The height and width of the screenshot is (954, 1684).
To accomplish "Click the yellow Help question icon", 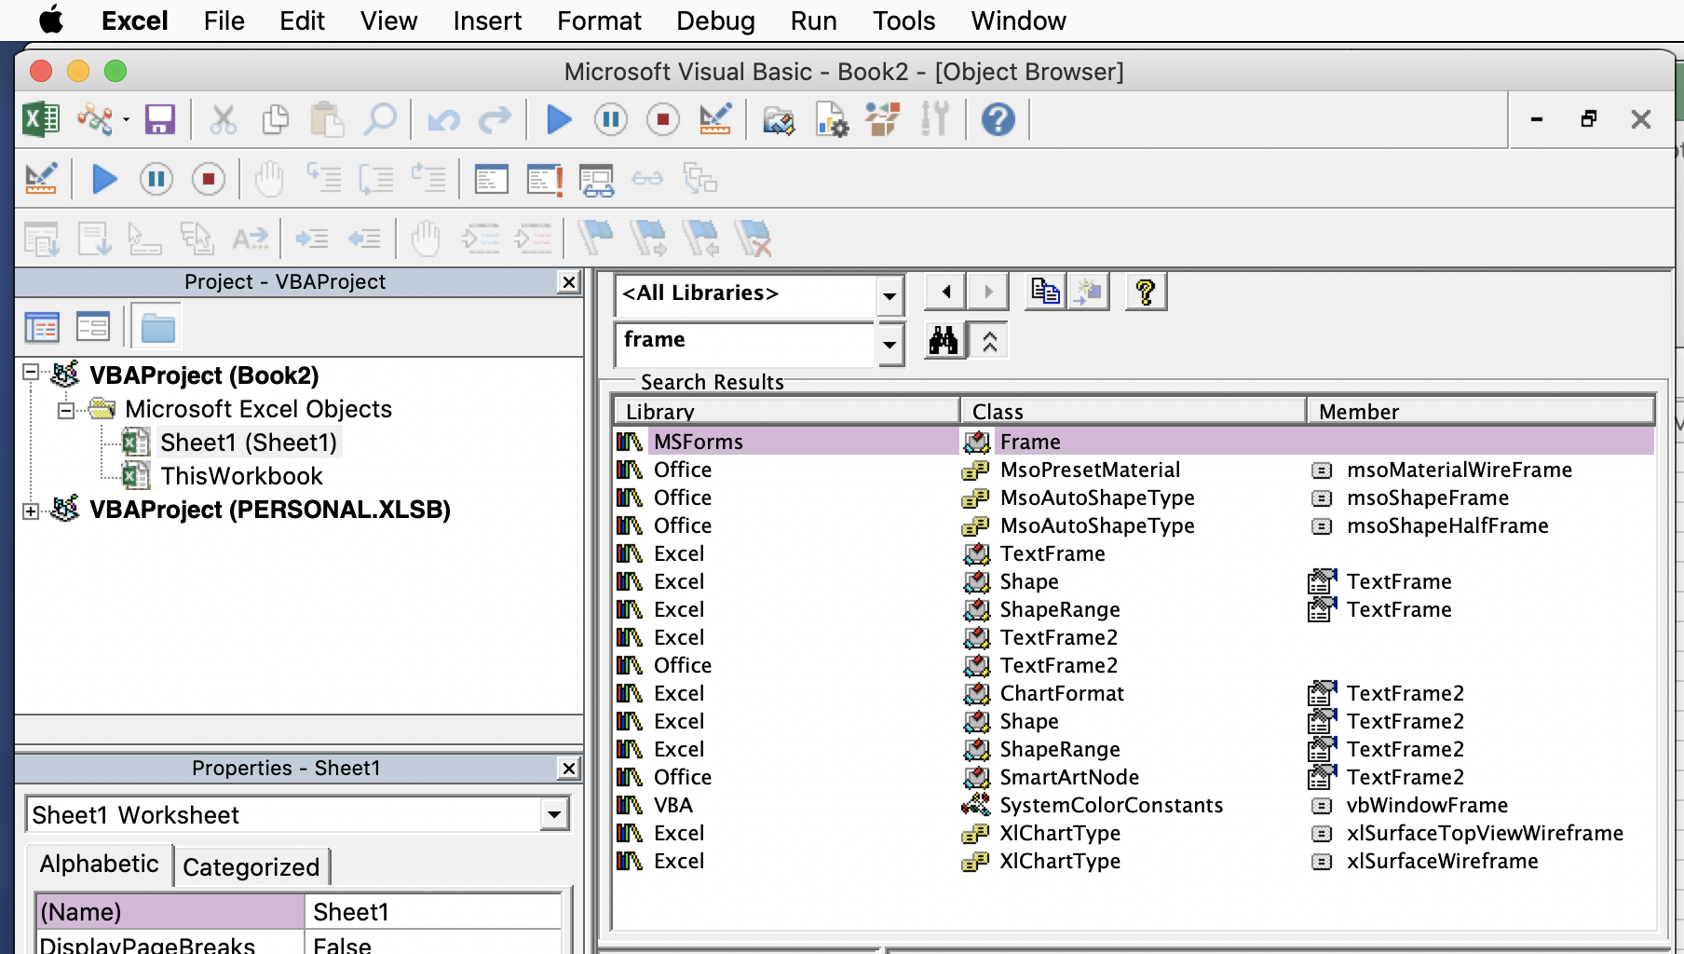I will click(x=1146, y=293).
